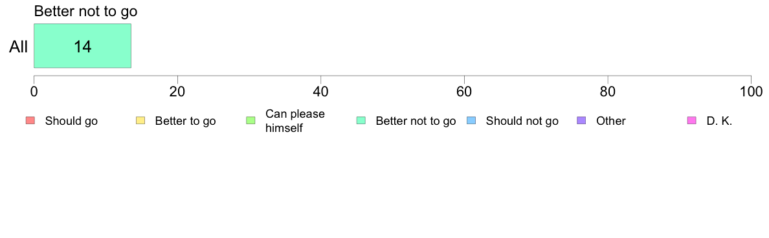769x238 pixels.
Task: Click the blue Should not go swatch
Action: pyautogui.click(x=471, y=121)
